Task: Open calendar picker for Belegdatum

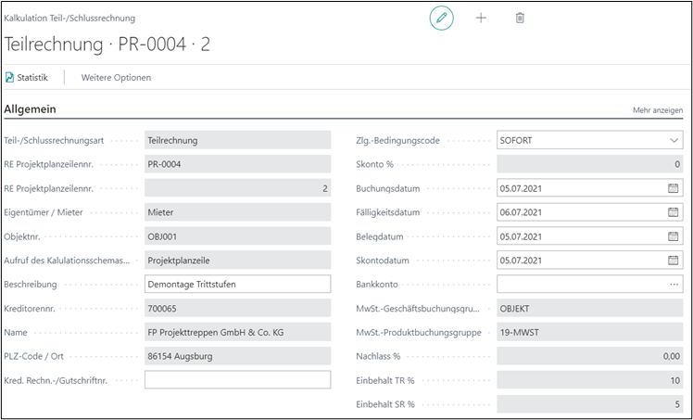Action: point(674,236)
